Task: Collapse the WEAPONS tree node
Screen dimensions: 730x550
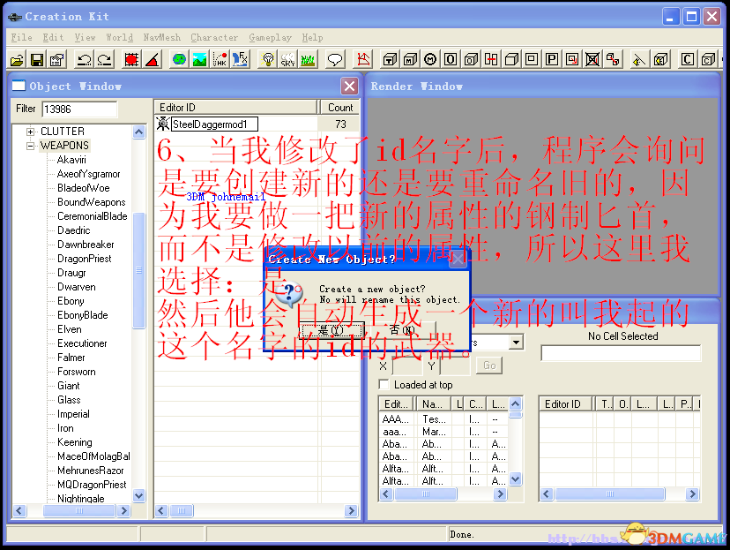Action: [x=30, y=146]
